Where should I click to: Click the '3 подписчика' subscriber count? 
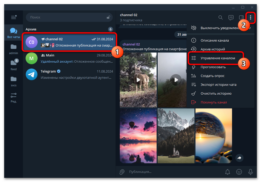click(x=131, y=20)
